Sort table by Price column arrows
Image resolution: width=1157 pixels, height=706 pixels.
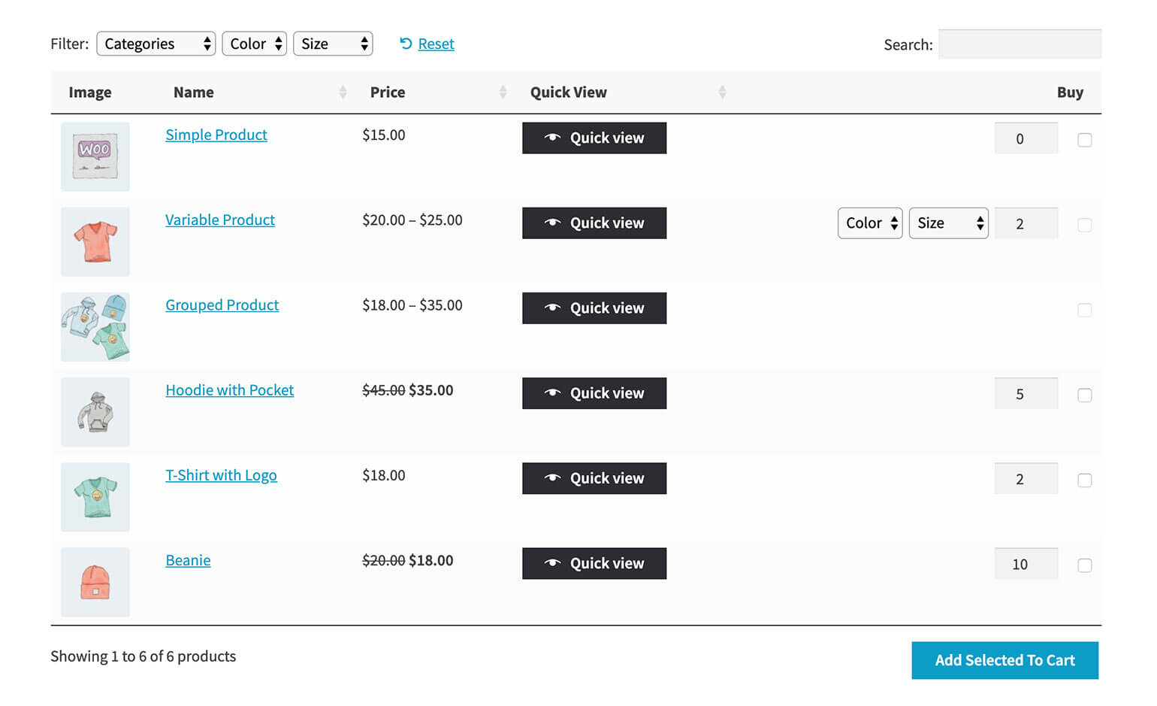coord(503,92)
